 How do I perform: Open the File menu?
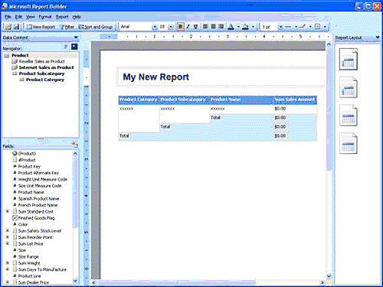[8, 17]
